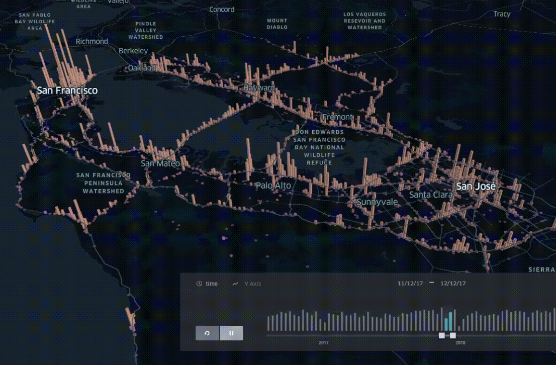Click the Sunnyvale map label
Viewport: 556px width, 365px height.
[x=377, y=202]
